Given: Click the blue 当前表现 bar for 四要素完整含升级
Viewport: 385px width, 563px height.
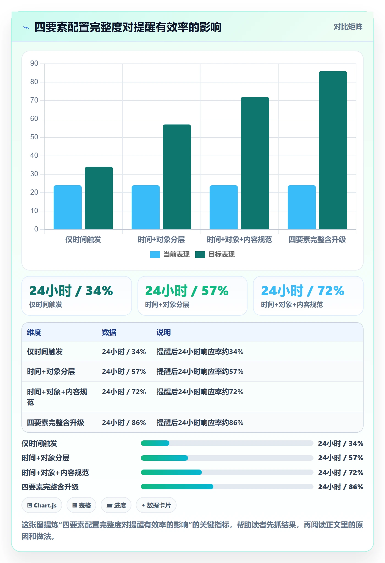Looking at the screenshot, I should pyautogui.click(x=302, y=207).
